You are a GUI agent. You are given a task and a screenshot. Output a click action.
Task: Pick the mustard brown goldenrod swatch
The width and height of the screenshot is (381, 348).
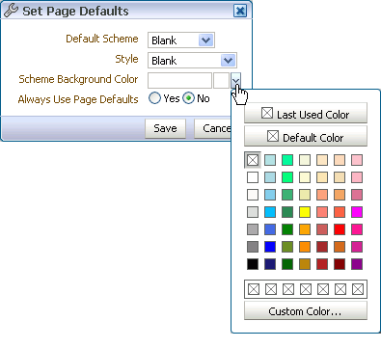point(305,264)
